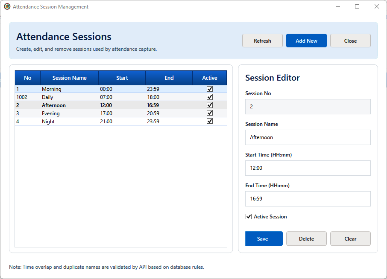Click session number 1002 cell
387x279 pixels.
point(28,97)
